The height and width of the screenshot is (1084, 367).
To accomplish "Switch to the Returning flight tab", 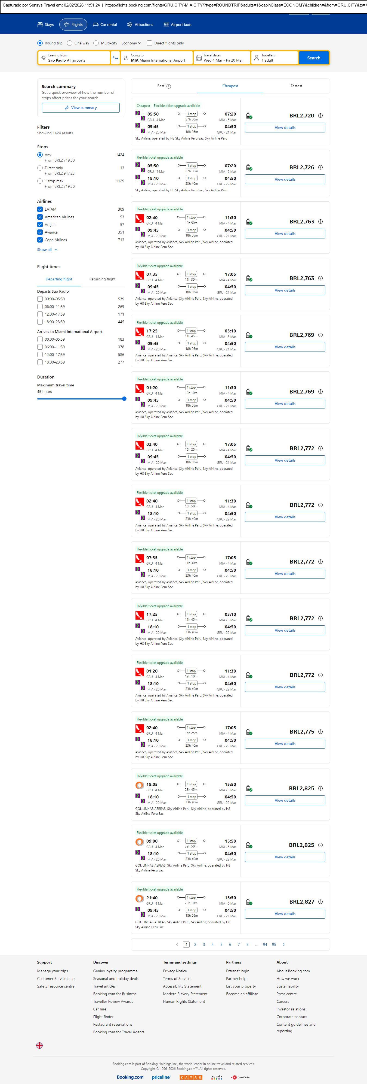I will pos(102,279).
